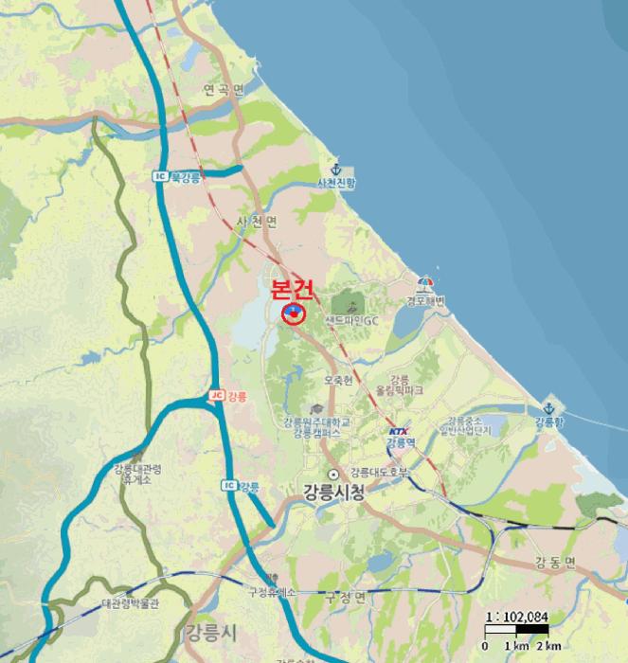Click the 사천진항 anchor port icon
The height and width of the screenshot is (663, 628).
pos(335,170)
